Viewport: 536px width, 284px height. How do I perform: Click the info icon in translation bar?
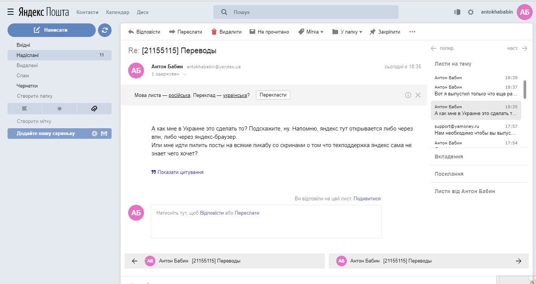click(x=408, y=95)
